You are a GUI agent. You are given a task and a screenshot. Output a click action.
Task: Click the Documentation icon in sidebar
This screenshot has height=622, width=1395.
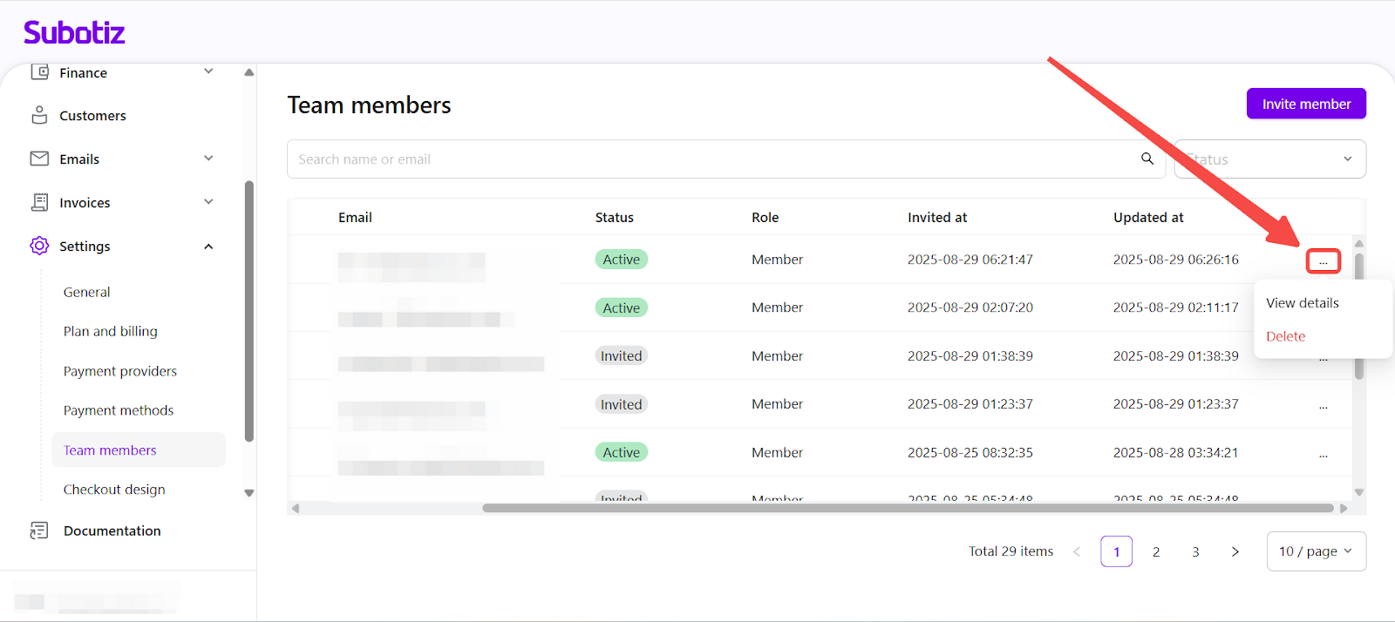(x=39, y=531)
